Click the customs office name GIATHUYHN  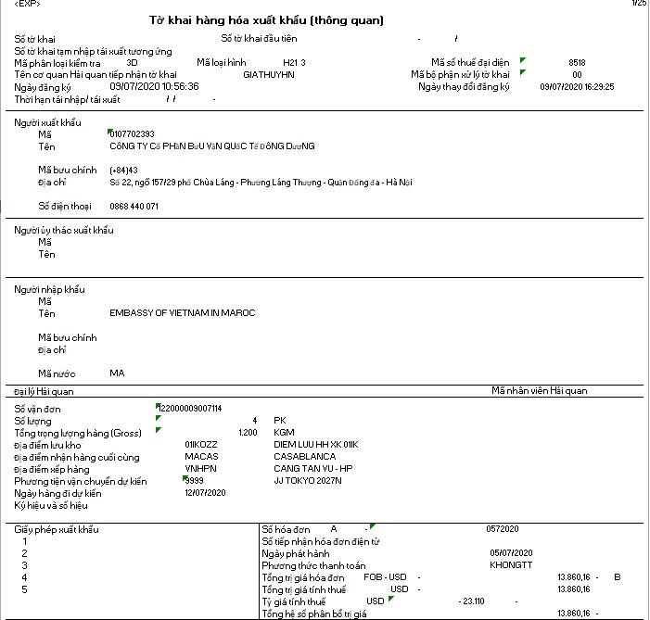tap(268, 74)
